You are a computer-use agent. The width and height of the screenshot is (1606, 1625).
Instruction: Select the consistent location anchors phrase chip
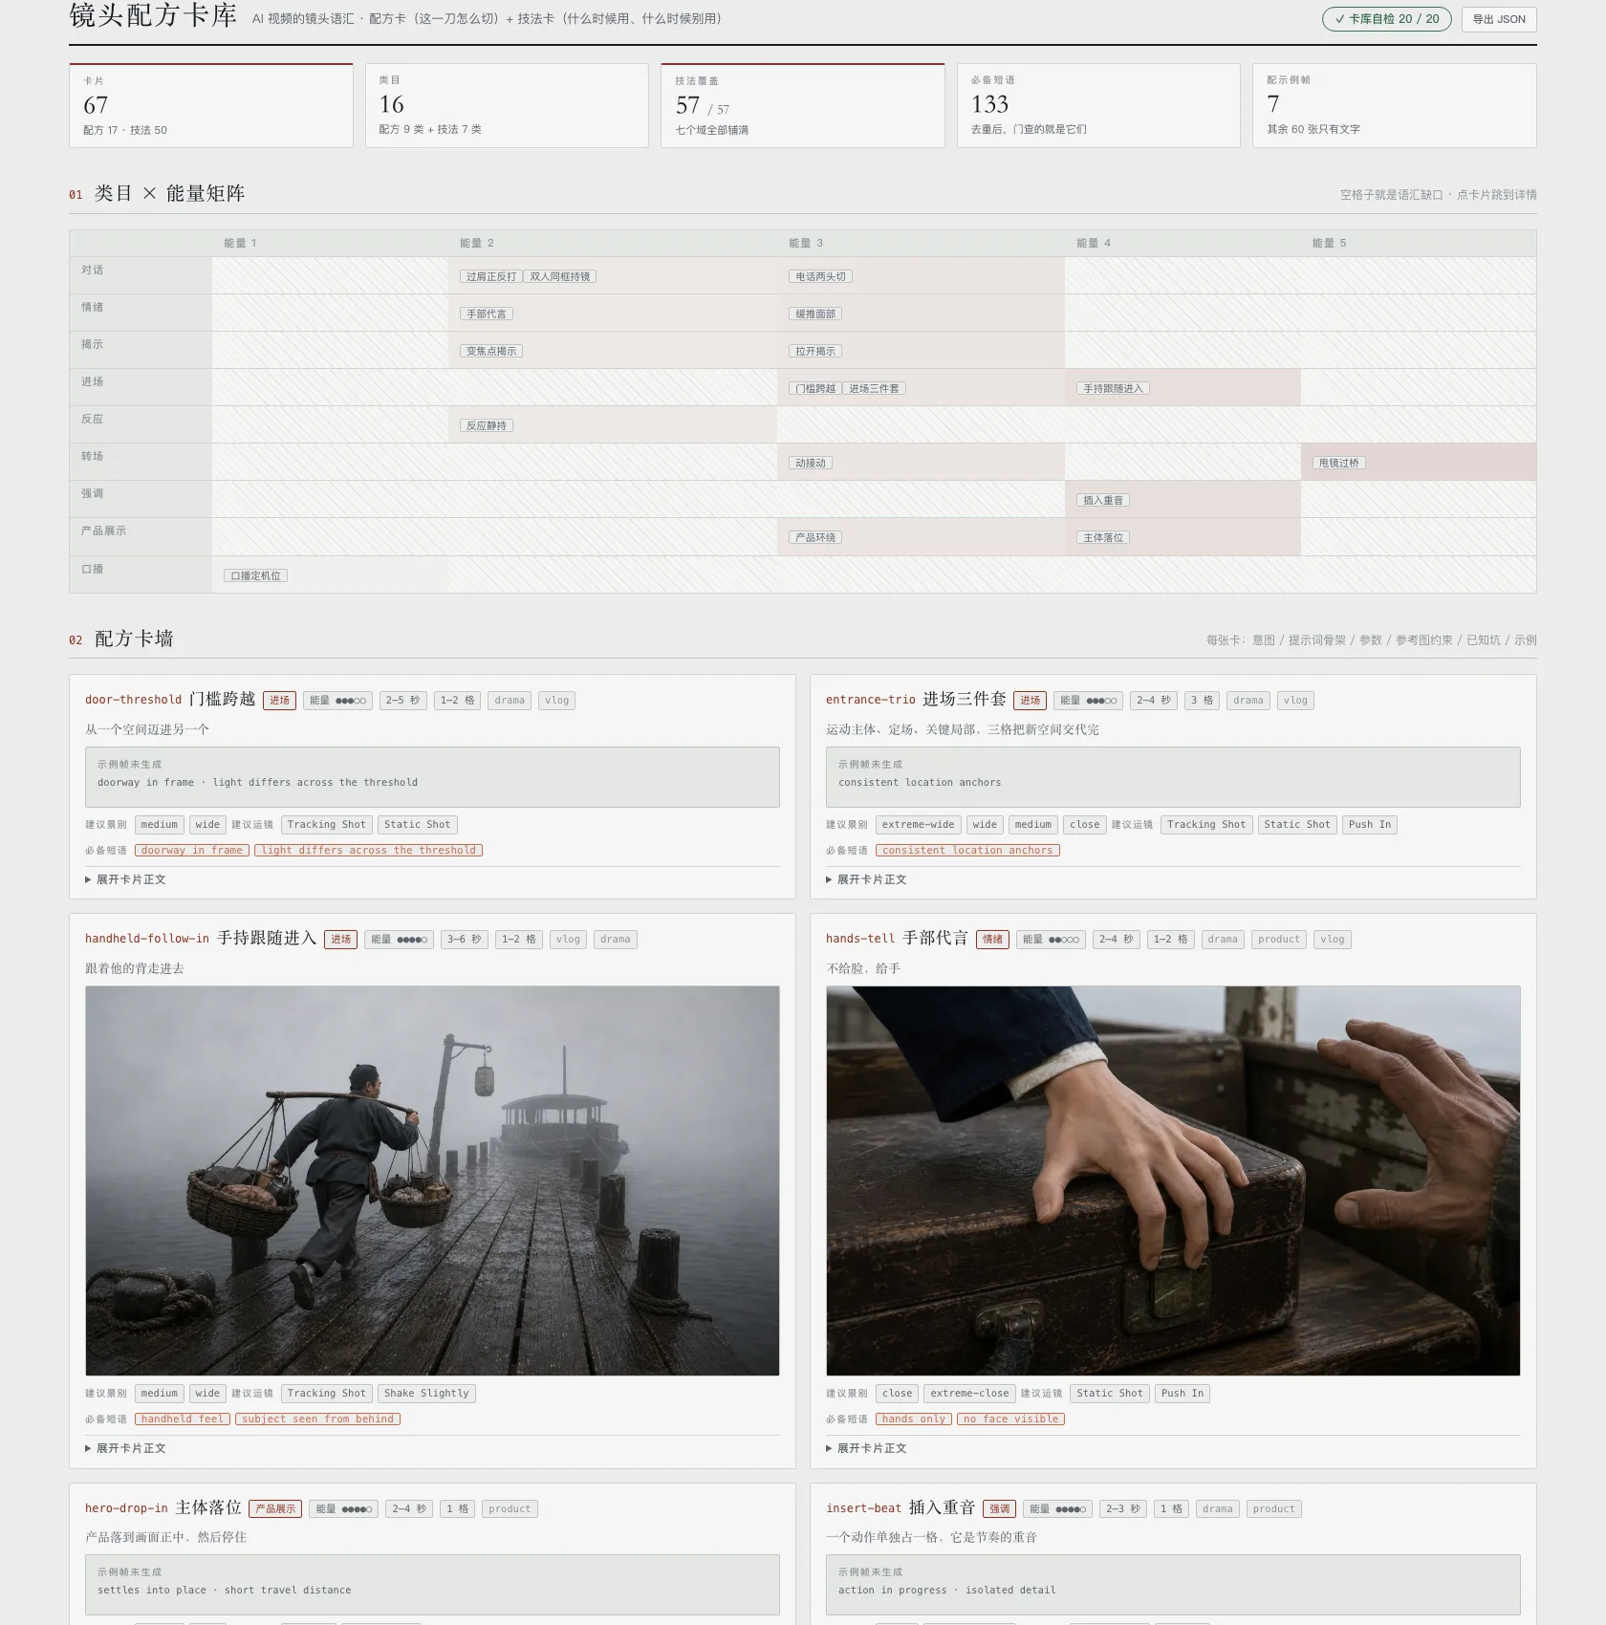pyautogui.click(x=967, y=851)
